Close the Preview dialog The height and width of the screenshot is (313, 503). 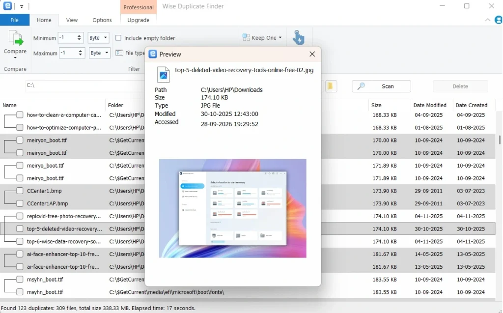click(312, 54)
